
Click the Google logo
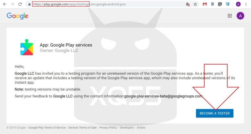[17, 16]
